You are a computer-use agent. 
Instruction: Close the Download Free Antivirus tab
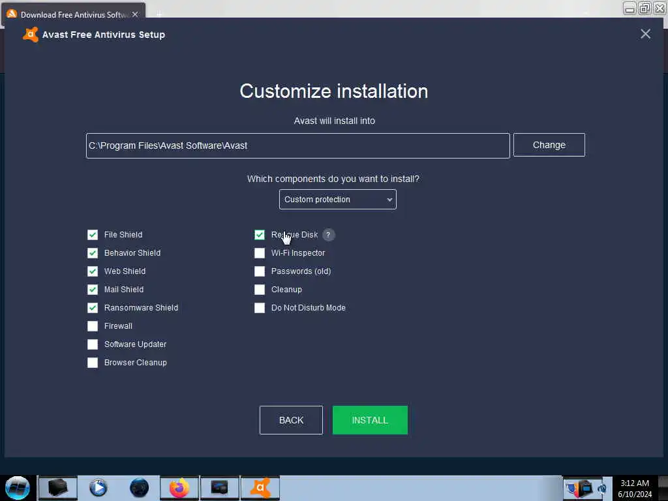135,14
